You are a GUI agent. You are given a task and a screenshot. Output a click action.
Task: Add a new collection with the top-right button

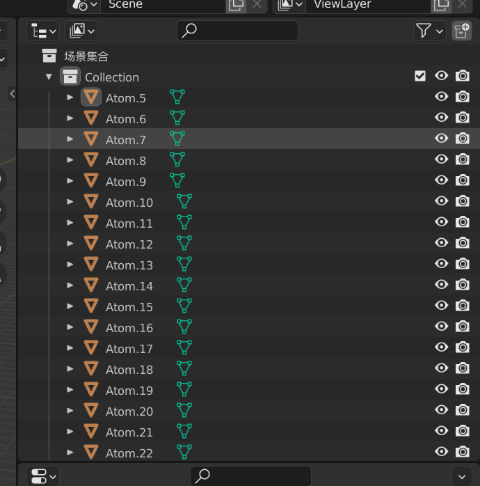462,31
